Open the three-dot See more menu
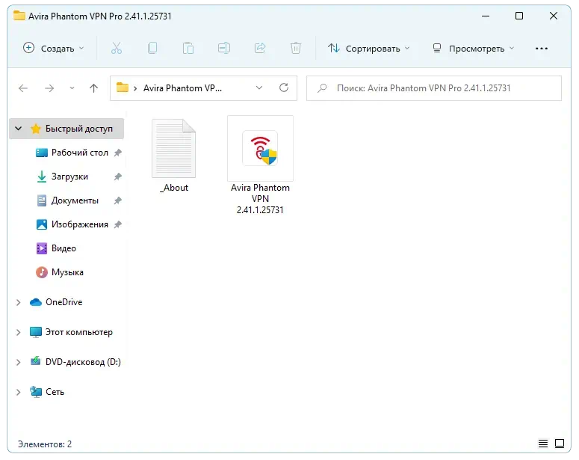The height and width of the screenshot is (460, 579). click(x=542, y=49)
